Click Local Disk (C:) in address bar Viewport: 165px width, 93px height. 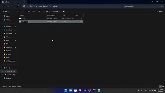coord(43,6)
